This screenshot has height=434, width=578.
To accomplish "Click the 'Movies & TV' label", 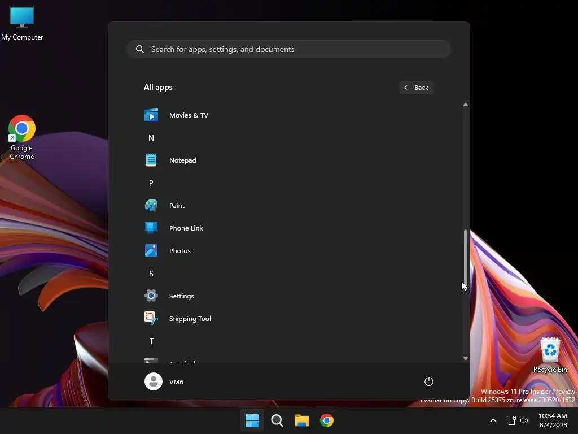I will pyautogui.click(x=189, y=115).
